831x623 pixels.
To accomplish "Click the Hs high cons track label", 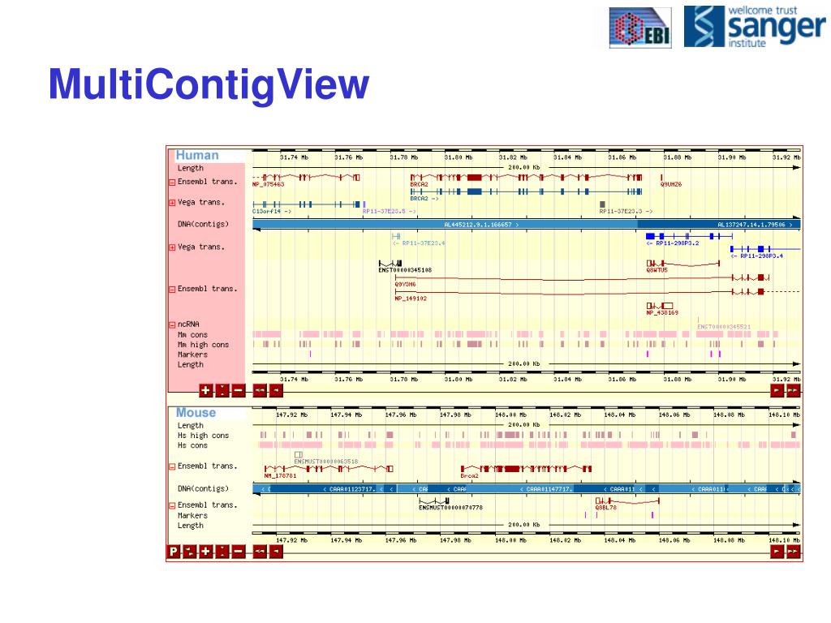I will (x=203, y=436).
